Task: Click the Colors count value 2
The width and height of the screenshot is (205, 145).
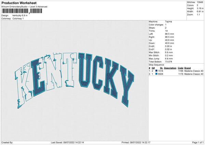Action: tap(197, 5)
